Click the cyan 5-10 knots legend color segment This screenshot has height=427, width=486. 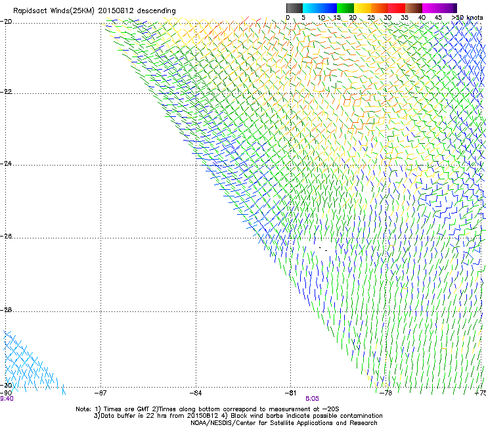pyautogui.click(x=311, y=8)
